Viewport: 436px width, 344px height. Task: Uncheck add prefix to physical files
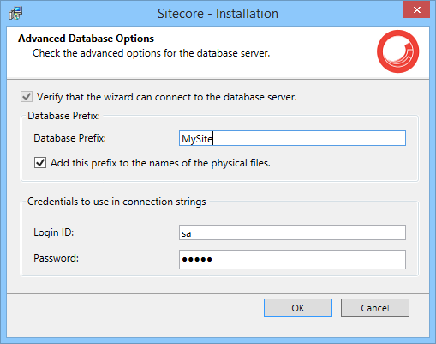(x=40, y=163)
